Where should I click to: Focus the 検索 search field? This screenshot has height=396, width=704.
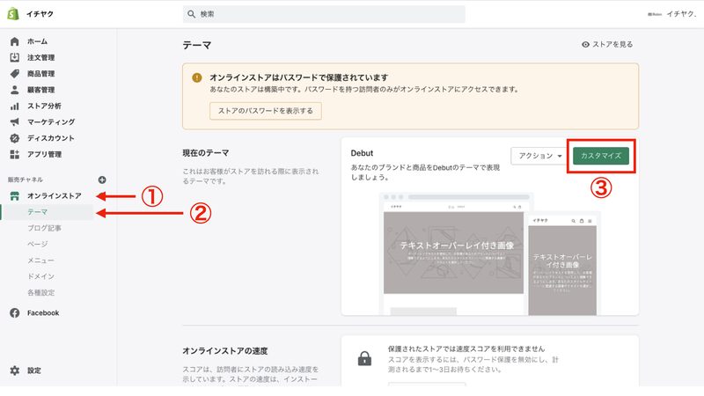click(324, 14)
